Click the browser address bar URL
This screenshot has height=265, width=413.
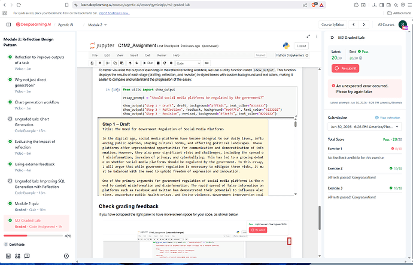[x=135, y=5]
